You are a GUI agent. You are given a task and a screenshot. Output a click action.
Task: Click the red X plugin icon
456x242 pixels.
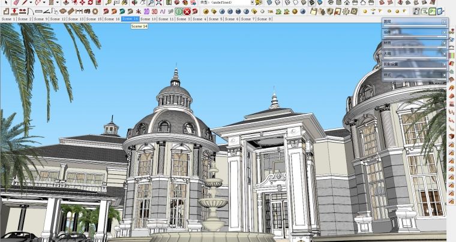[187, 11]
